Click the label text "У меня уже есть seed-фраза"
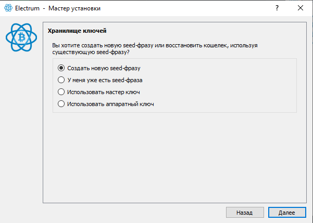313x223 pixels. [105, 80]
